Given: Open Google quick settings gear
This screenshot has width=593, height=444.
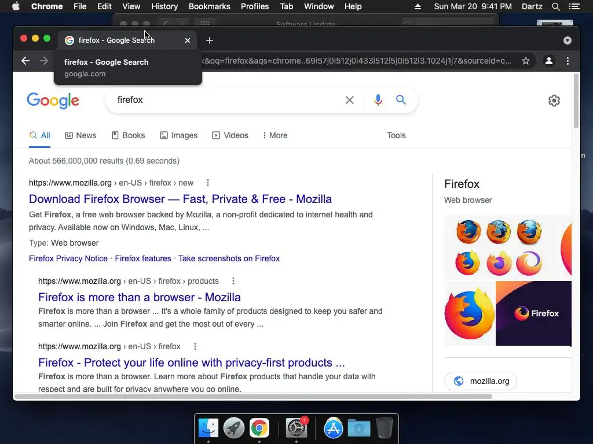Looking at the screenshot, I should 554,101.
